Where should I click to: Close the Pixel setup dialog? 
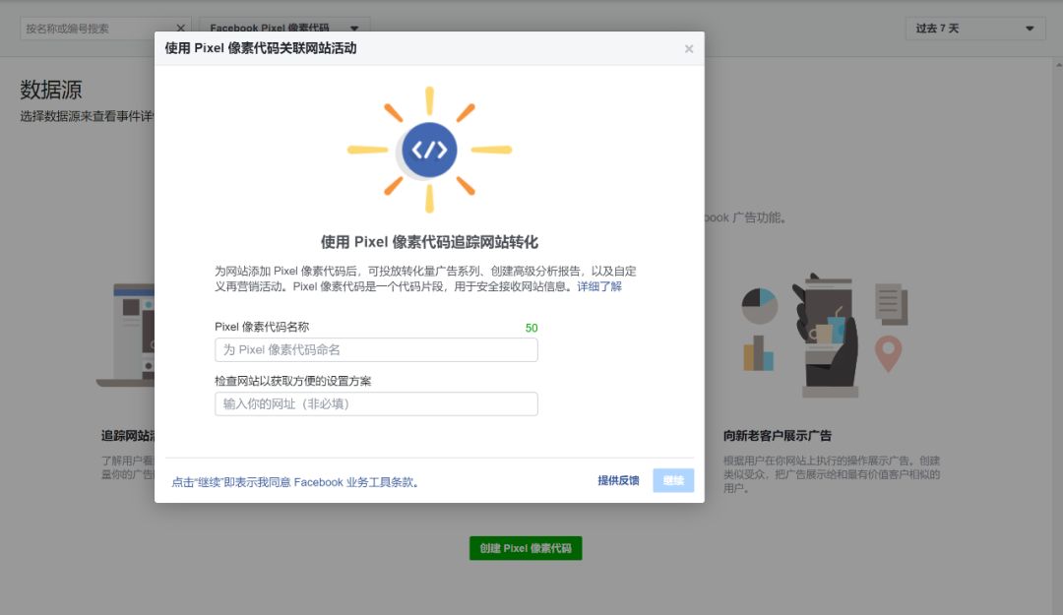[x=689, y=49]
